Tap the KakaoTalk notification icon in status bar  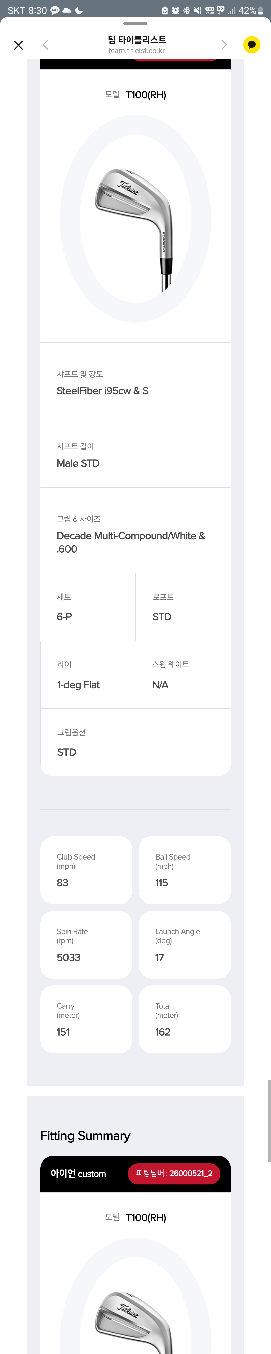54,11
